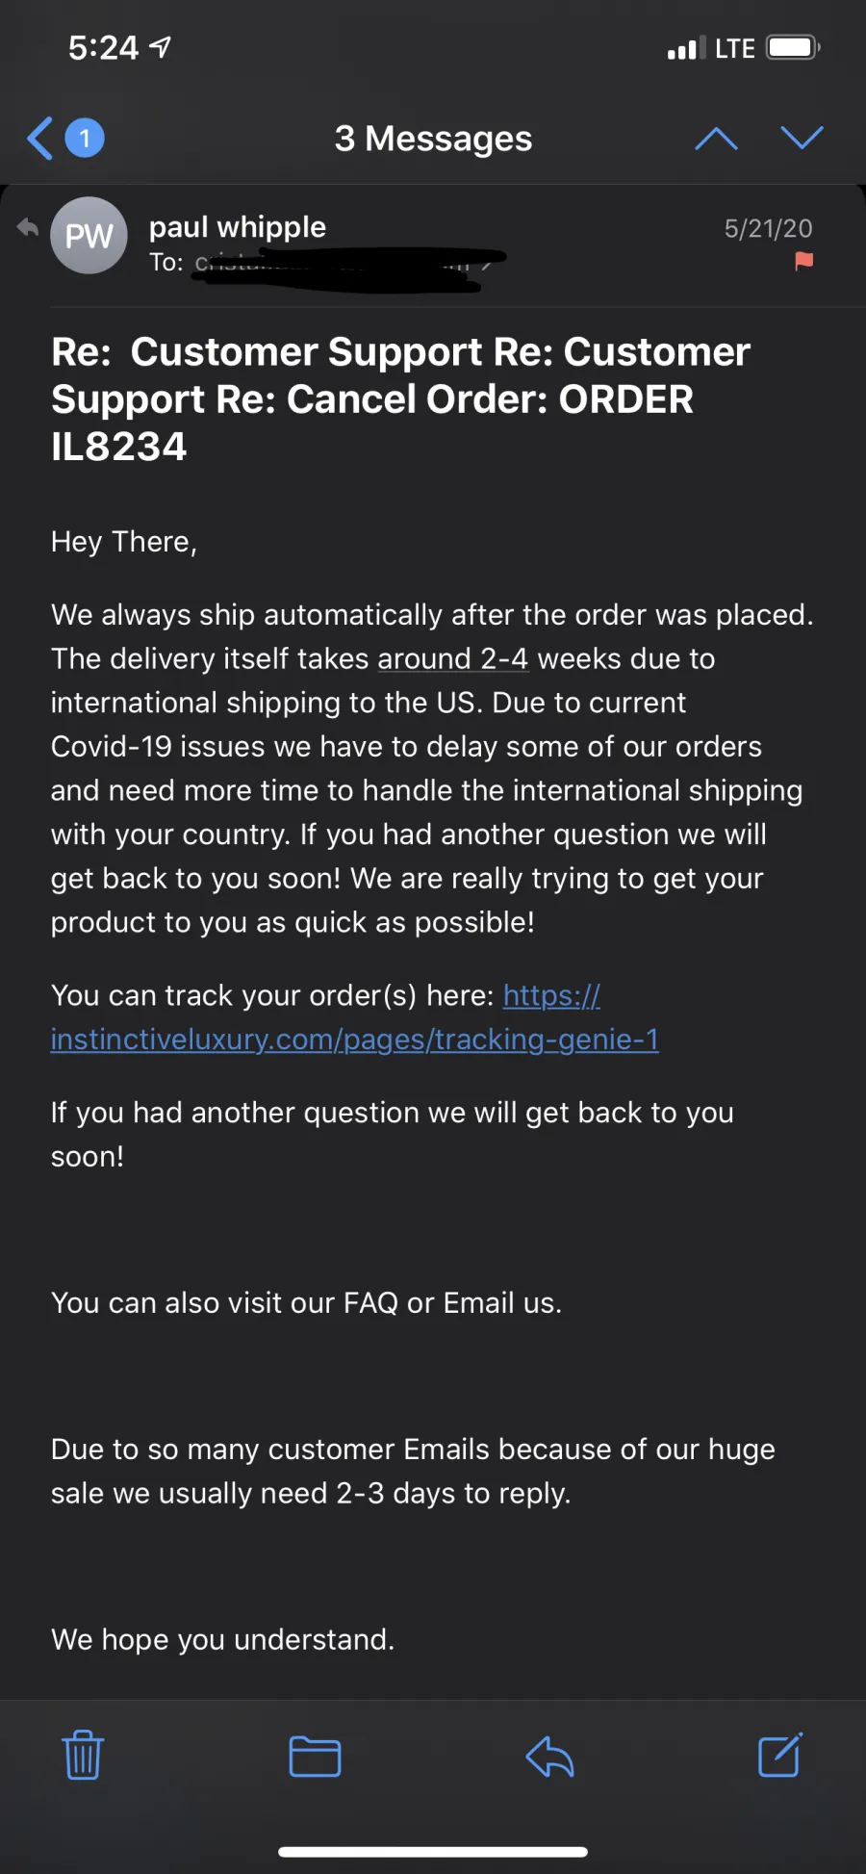Screen dimensions: 866x1874
Task: Tap the home indicator bar
Action: pyautogui.click(x=433, y=1852)
